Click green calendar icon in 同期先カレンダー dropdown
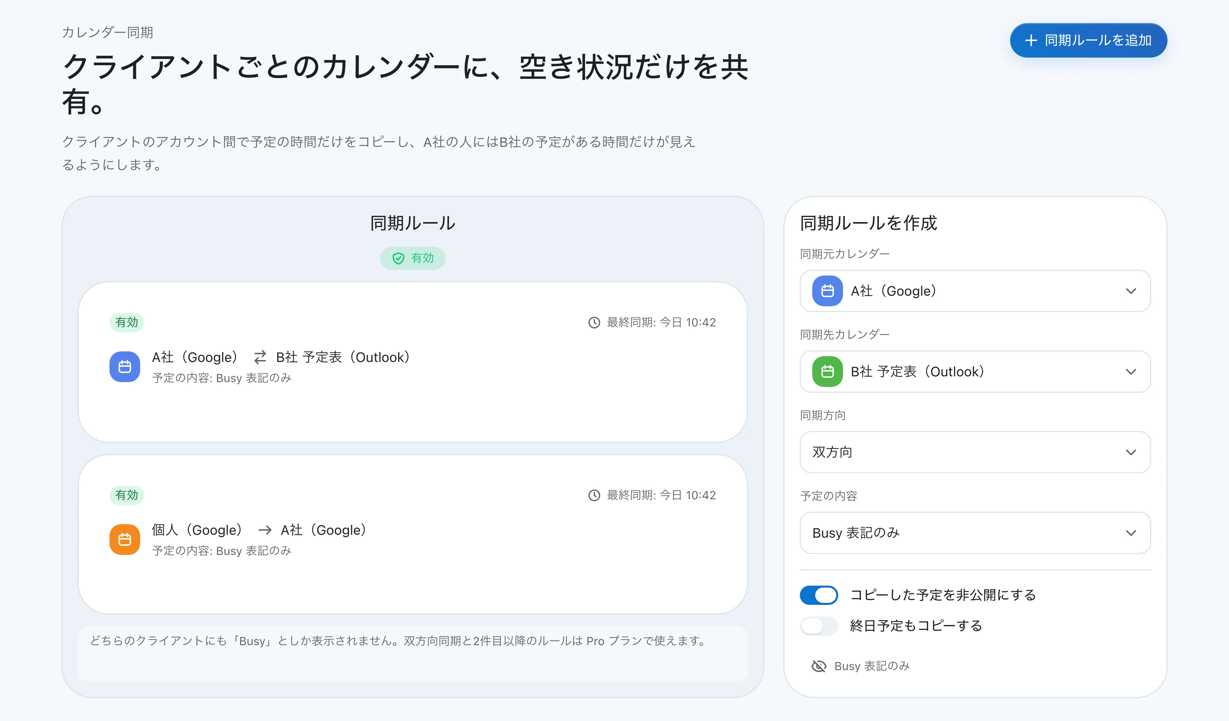The height and width of the screenshot is (721, 1229). 827,372
